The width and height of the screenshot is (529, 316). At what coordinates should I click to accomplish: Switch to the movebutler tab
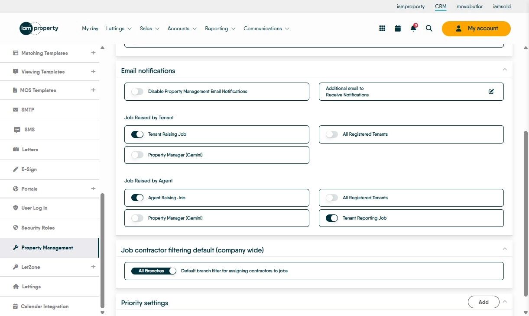(x=470, y=6)
